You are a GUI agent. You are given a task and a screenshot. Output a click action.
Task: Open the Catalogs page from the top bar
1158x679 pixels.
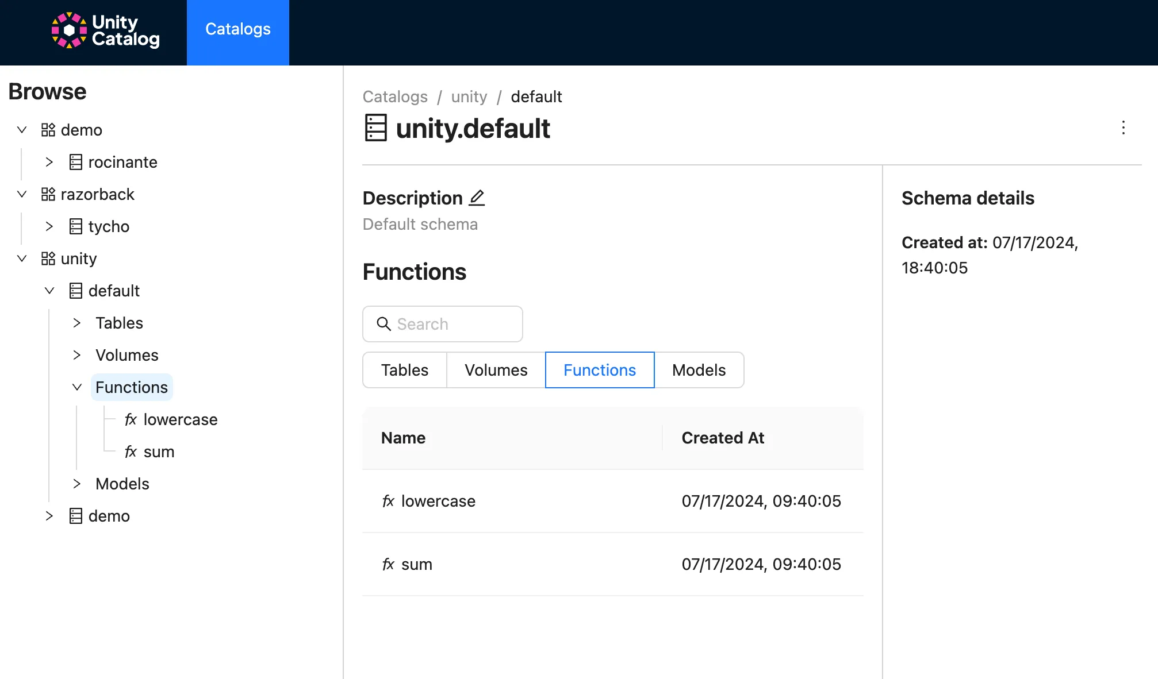(237, 29)
